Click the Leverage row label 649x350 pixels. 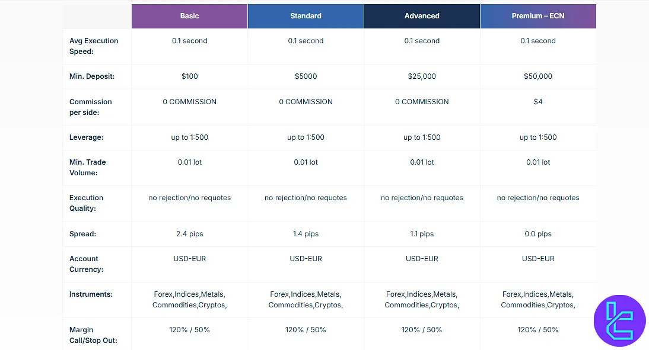(87, 137)
